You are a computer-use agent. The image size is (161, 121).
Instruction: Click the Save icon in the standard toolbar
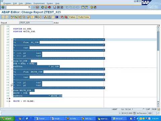tap(37, 7)
